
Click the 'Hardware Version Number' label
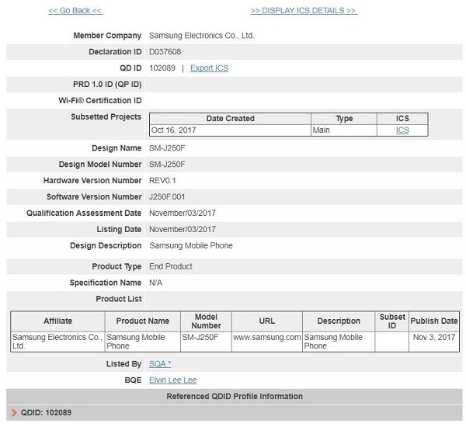coord(92,181)
